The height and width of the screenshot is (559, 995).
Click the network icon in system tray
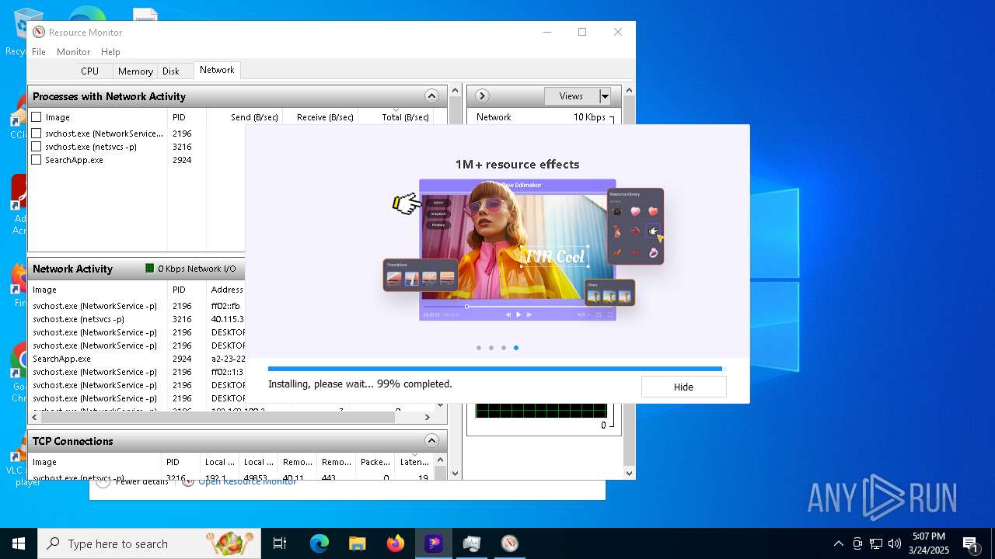(x=876, y=543)
